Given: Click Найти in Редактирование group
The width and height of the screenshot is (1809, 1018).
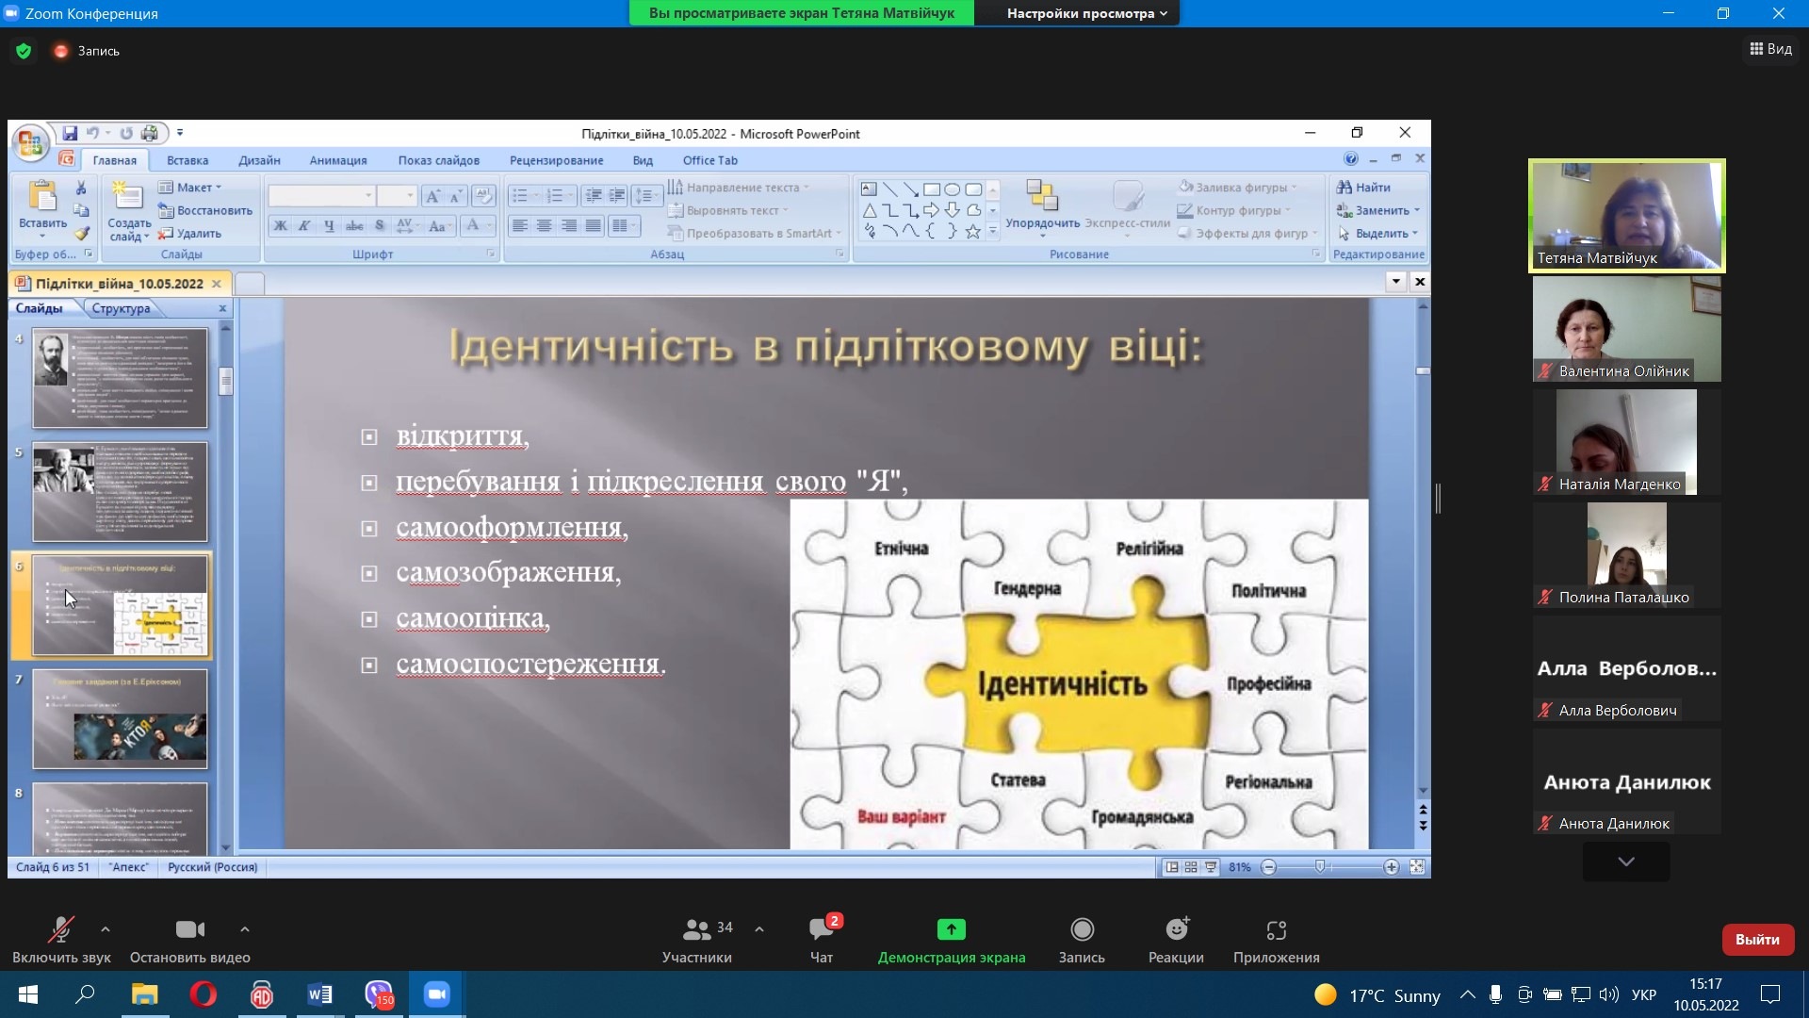Looking at the screenshot, I should 1363,188.
